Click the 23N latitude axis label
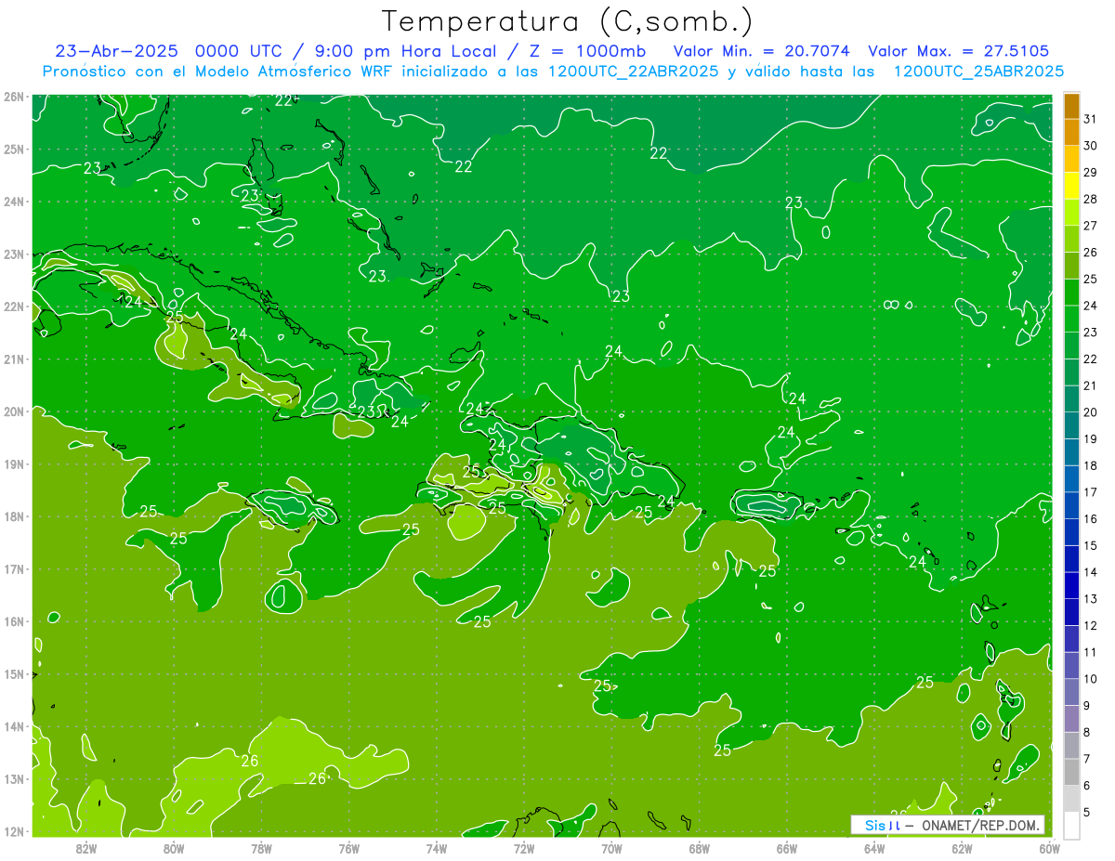 (x=14, y=254)
